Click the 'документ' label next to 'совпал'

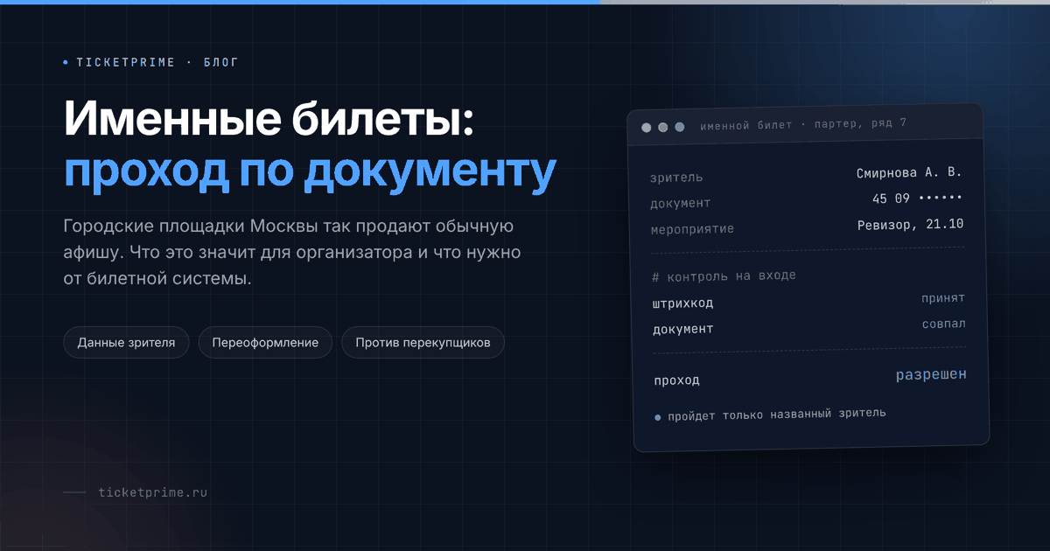click(683, 330)
